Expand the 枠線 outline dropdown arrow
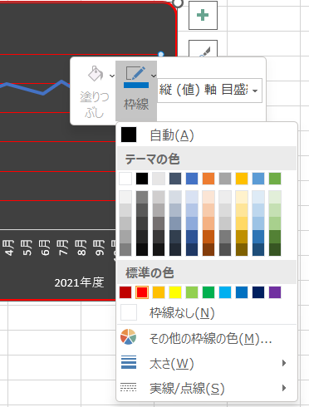Image resolution: width=309 pixels, height=407 pixels. (154, 76)
